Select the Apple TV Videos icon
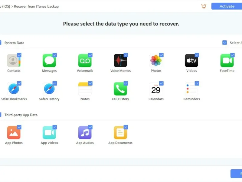242x182 pixels. point(191,60)
